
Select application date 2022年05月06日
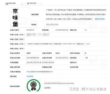pos(62,30)
